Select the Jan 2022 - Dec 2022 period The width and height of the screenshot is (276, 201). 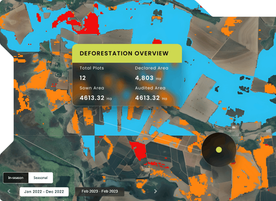point(44,192)
